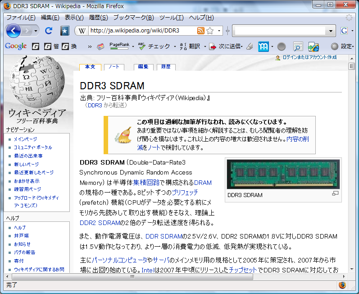Viewport: 359px width, 294px height.
Task: Click the blue star bookmarks icon
Action: pyautogui.click(x=65, y=31)
